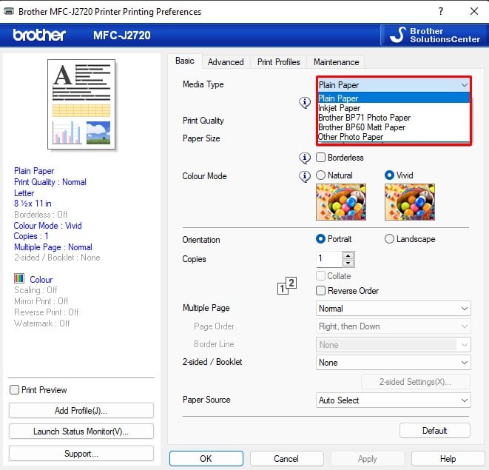Select Inkjet Paper from the media list
Screen dimensions: 489x470
[x=394, y=108]
